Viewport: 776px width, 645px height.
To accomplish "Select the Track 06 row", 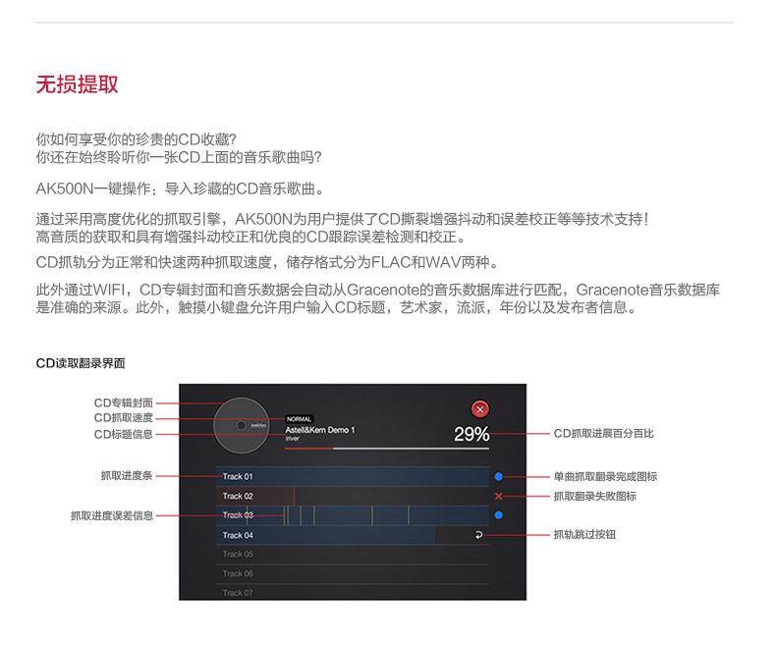I will pyautogui.click(x=353, y=573).
